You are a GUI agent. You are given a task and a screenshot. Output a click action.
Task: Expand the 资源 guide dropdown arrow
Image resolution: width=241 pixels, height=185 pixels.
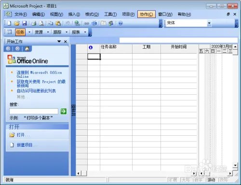pos(48,32)
